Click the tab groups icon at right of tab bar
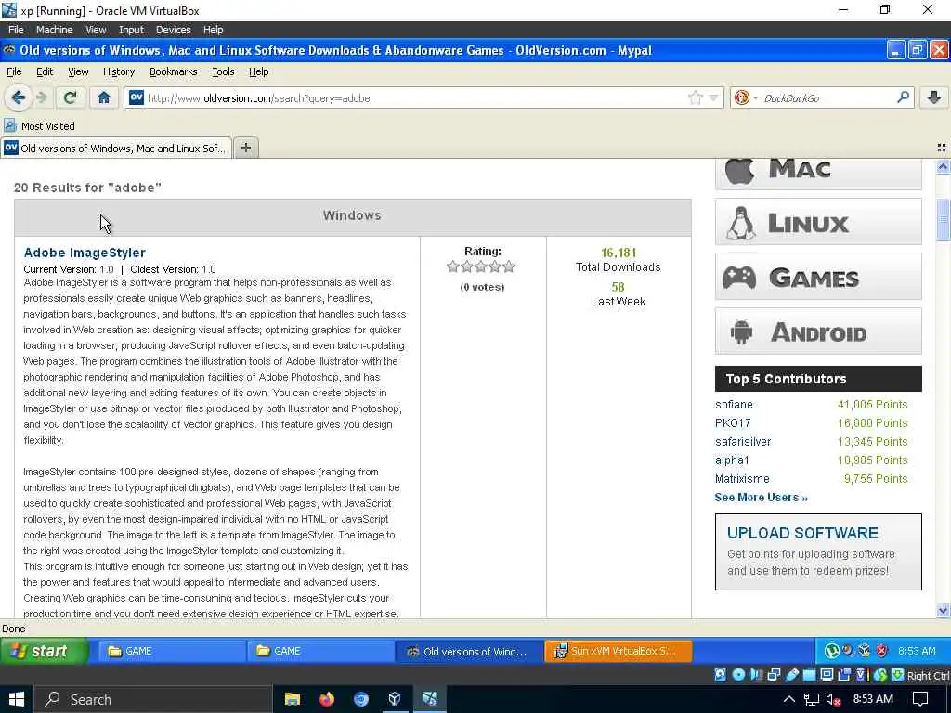Image resolution: width=951 pixels, height=713 pixels. pyautogui.click(x=942, y=148)
